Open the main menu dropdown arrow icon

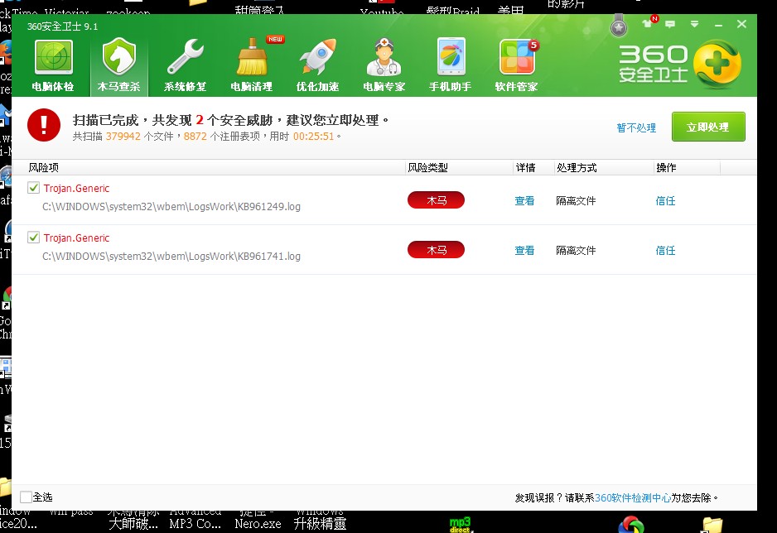pos(694,24)
